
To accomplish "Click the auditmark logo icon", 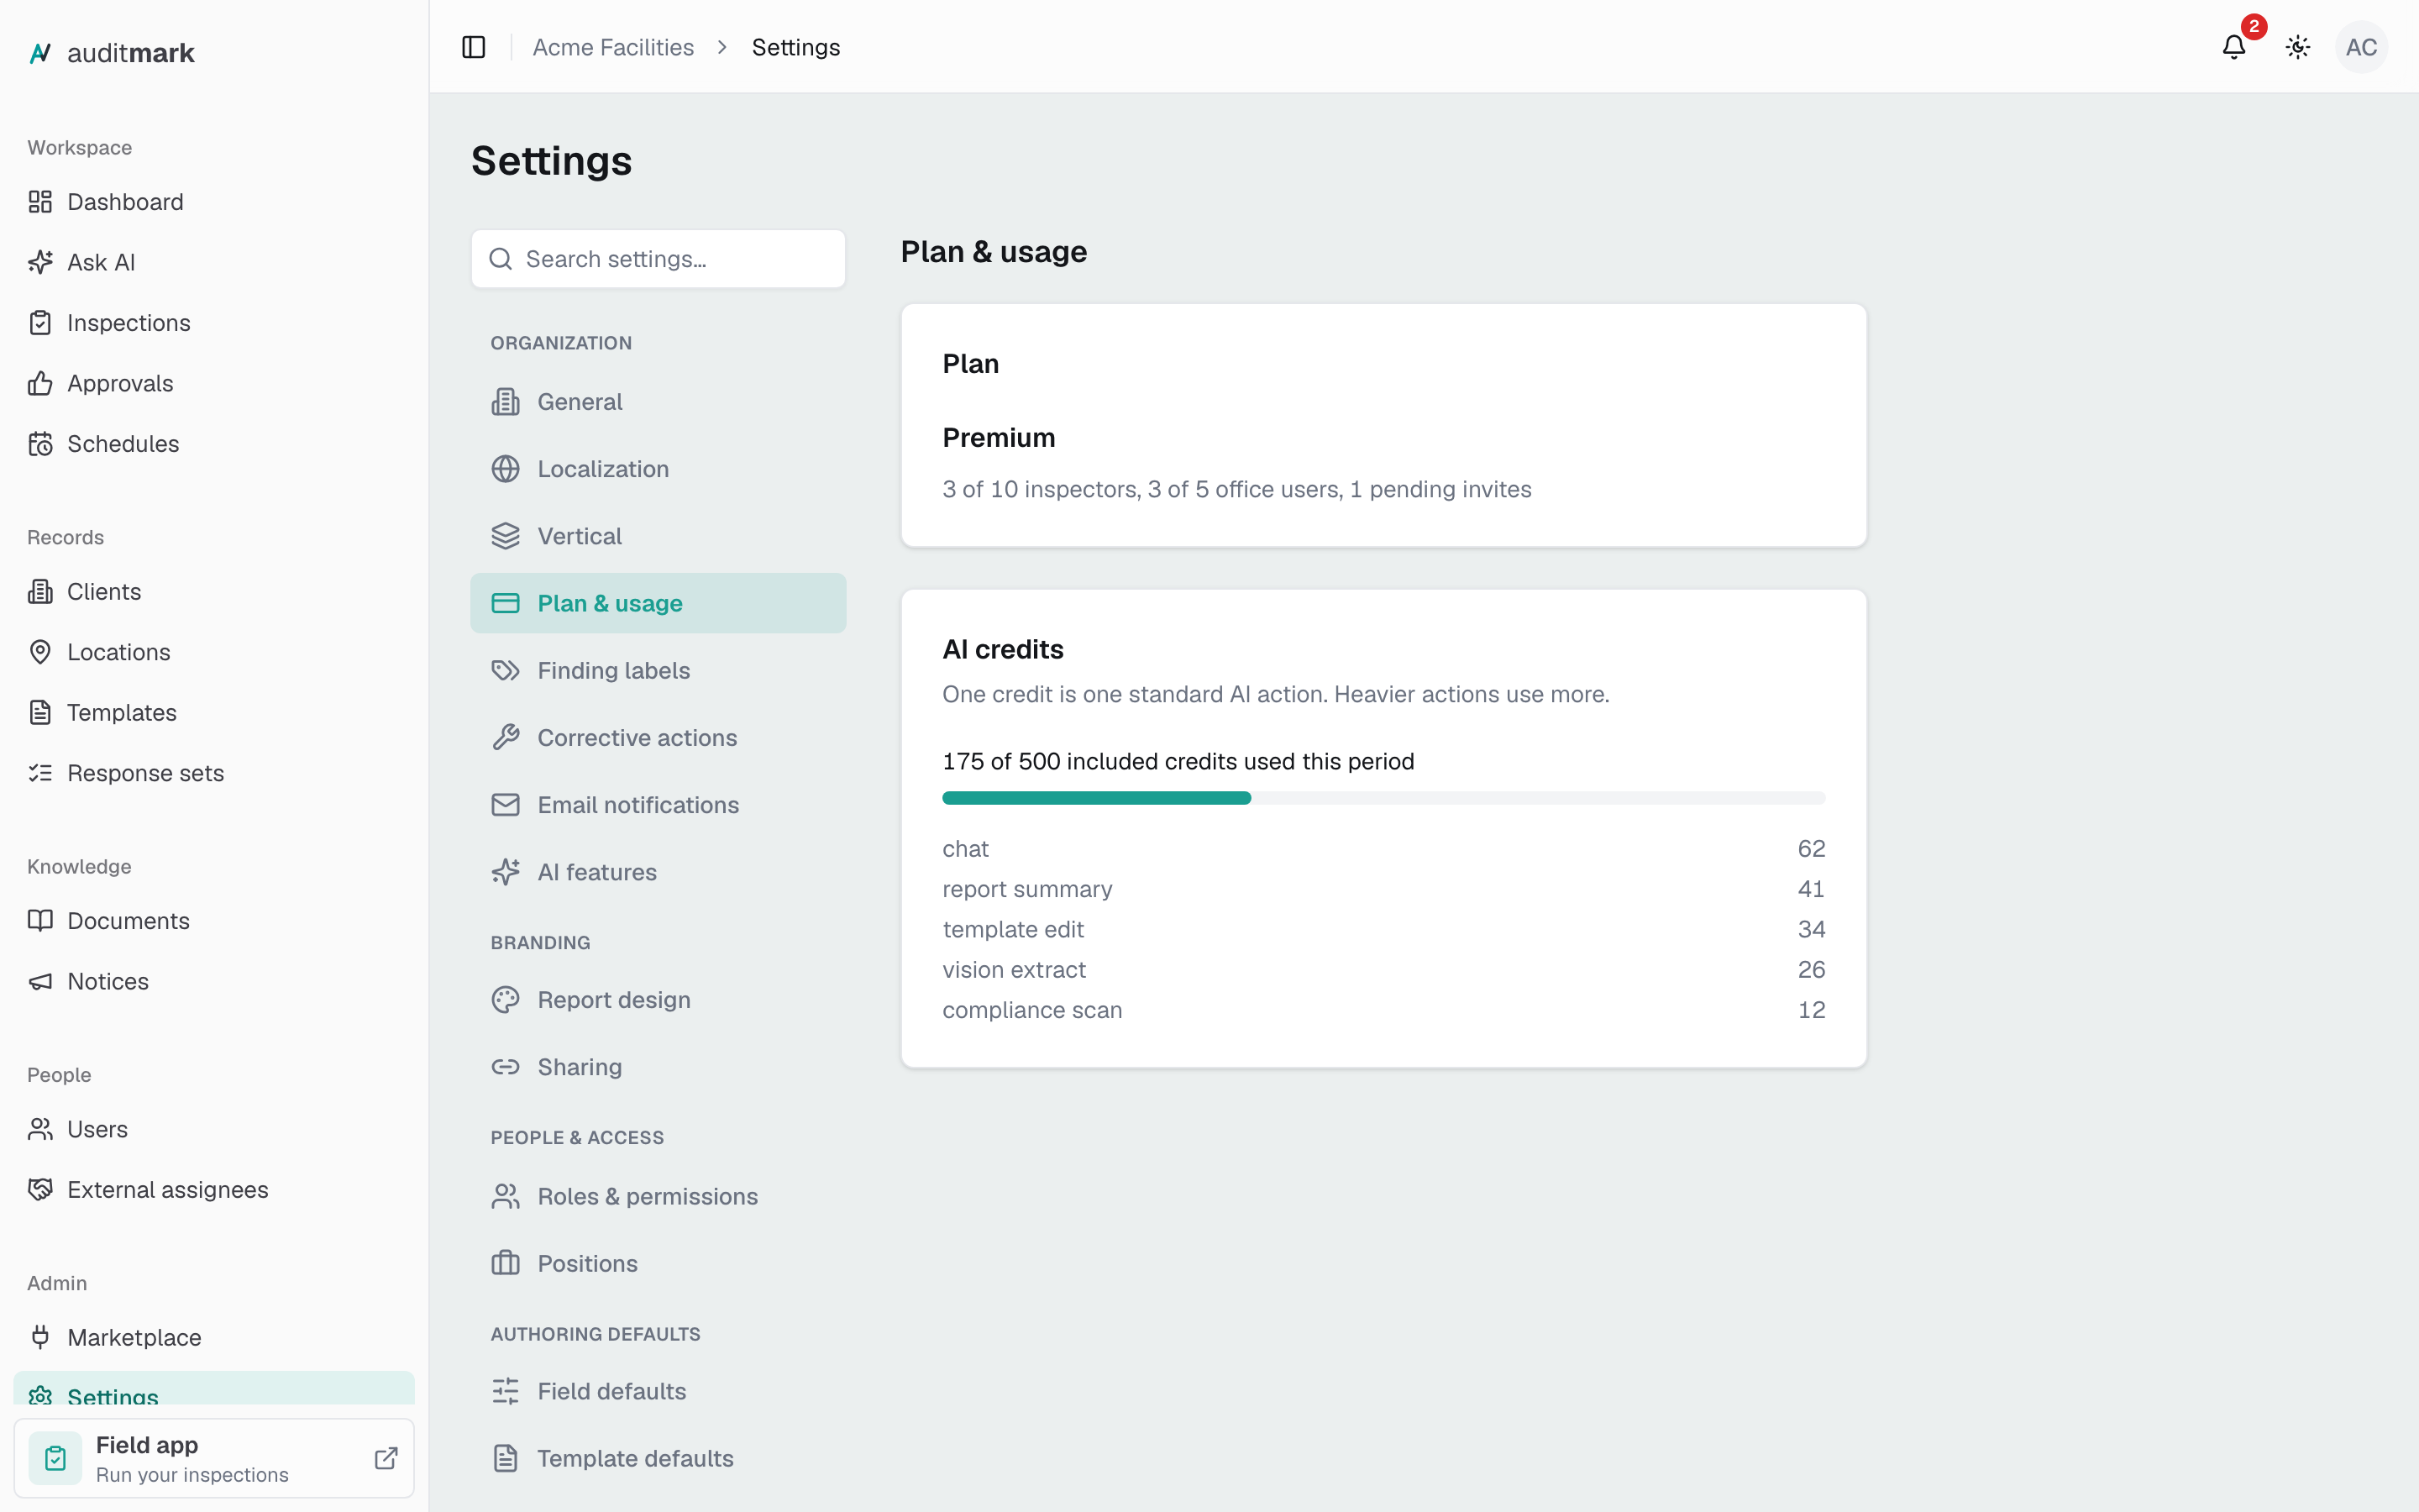I will click(x=40, y=53).
